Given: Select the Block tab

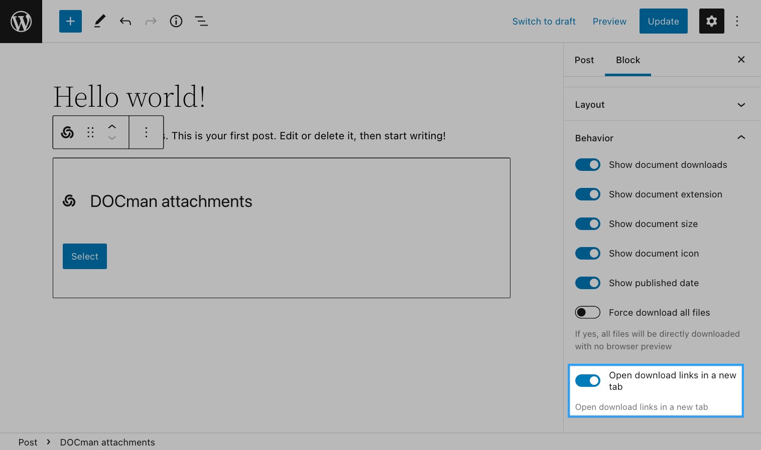Looking at the screenshot, I should coord(628,60).
